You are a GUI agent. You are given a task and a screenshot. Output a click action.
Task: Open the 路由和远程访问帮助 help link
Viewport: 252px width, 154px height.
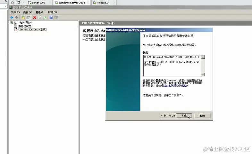tap(175, 86)
